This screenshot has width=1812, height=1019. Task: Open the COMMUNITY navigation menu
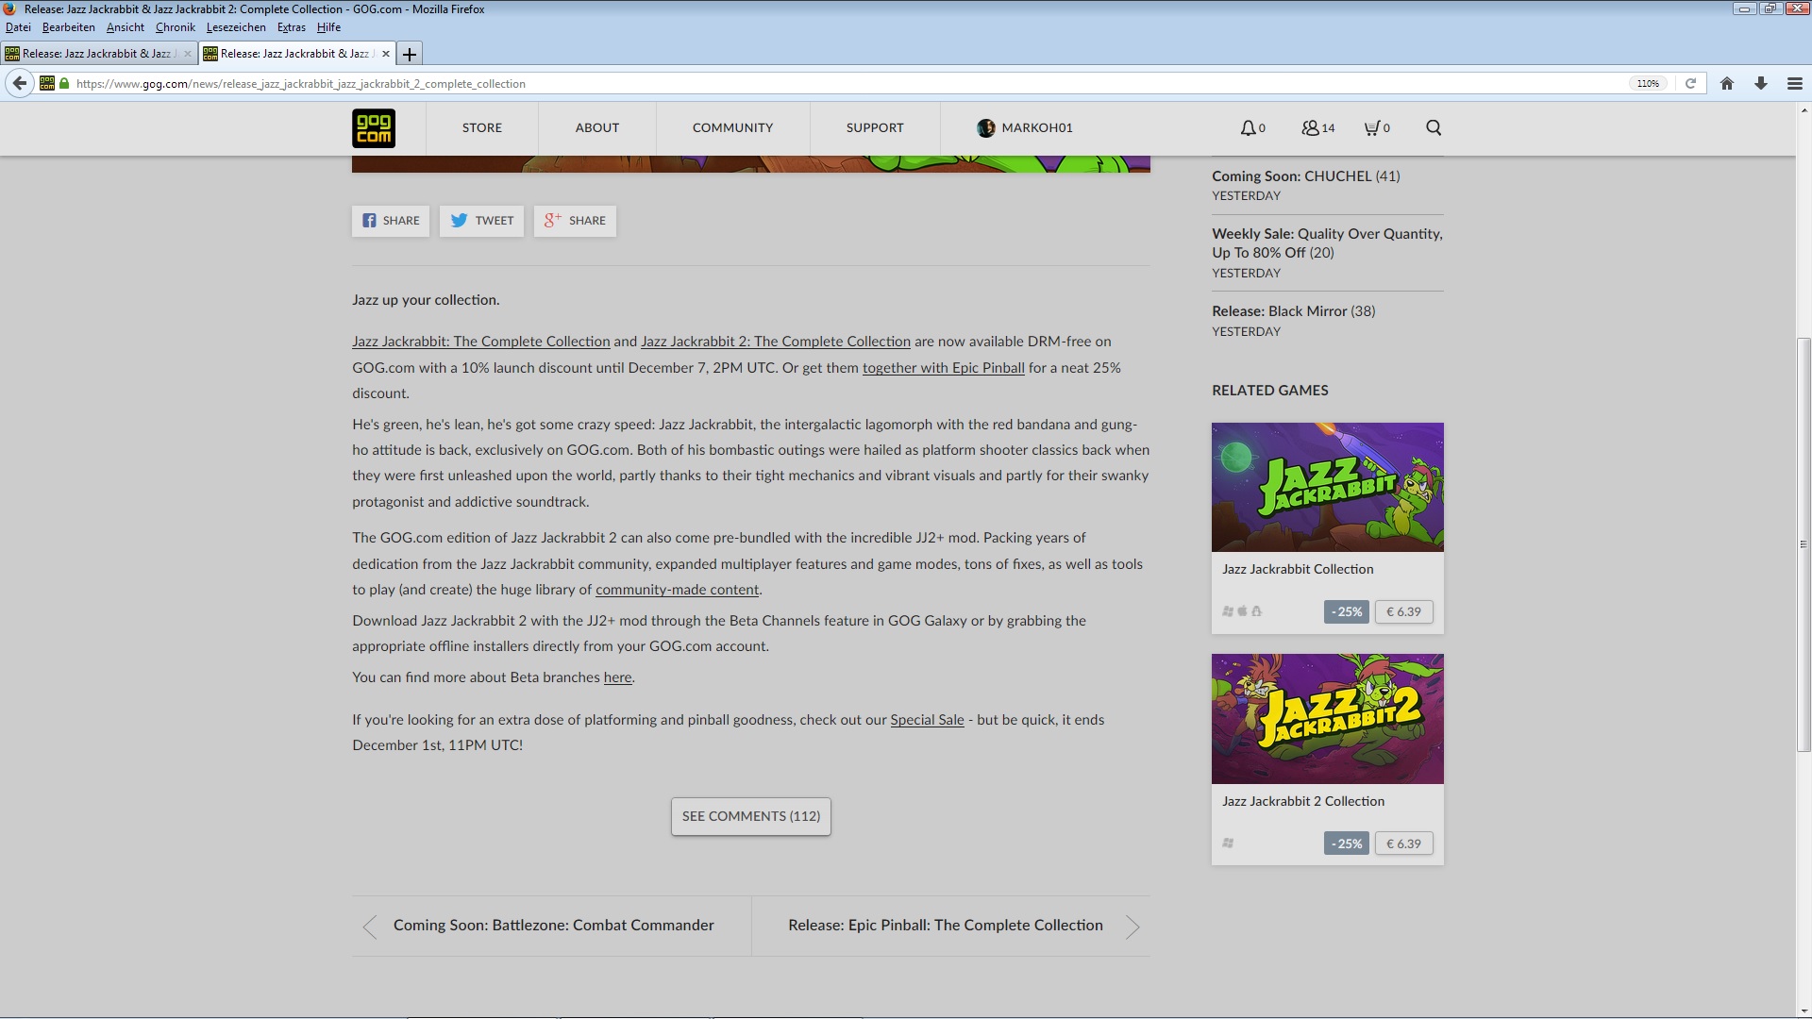coord(732,127)
